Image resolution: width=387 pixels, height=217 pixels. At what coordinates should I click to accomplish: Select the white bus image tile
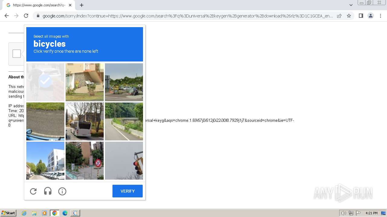coord(85,121)
